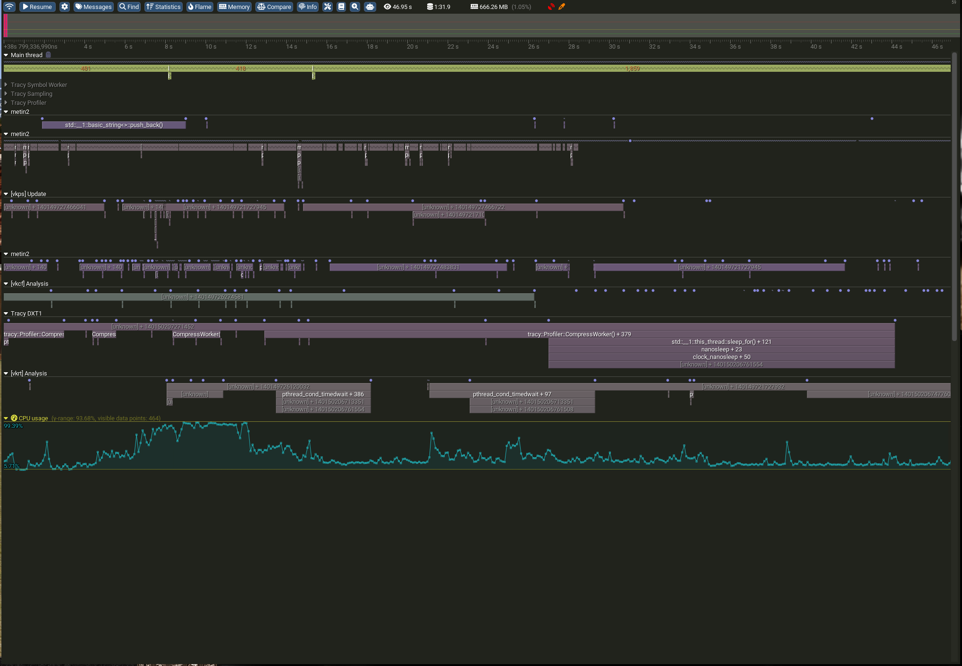Click the orange dropper icon
The width and height of the screenshot is (962, 666).
pos(562,7)
